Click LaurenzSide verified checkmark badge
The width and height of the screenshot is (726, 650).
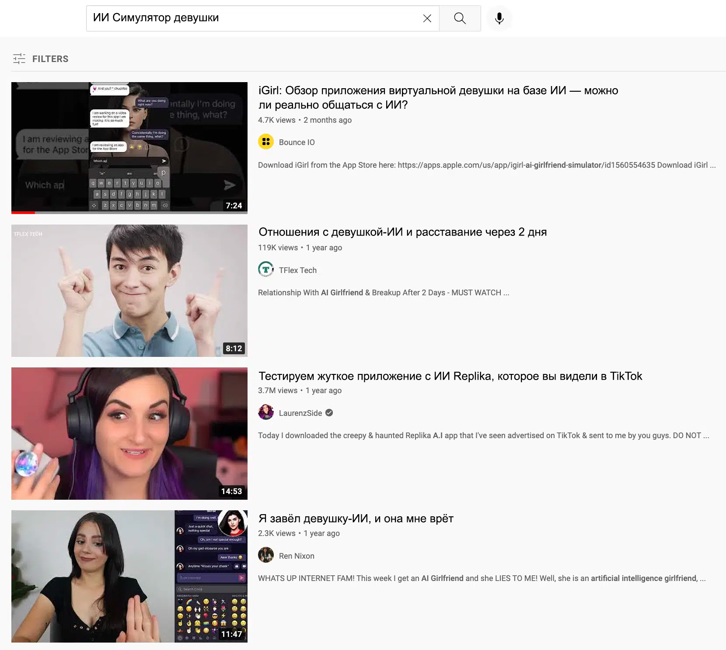click(x=329, y=413)
